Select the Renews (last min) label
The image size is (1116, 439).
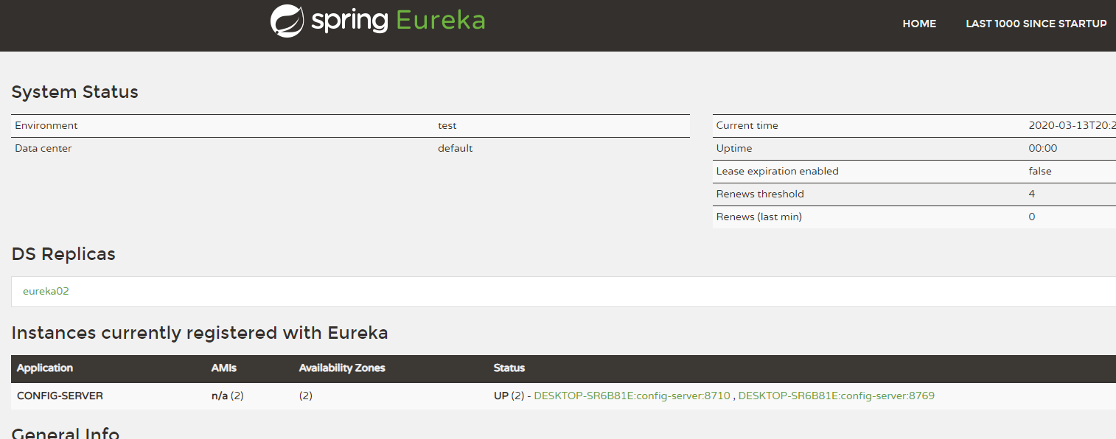pyautogui.click(x=759, y=217)
